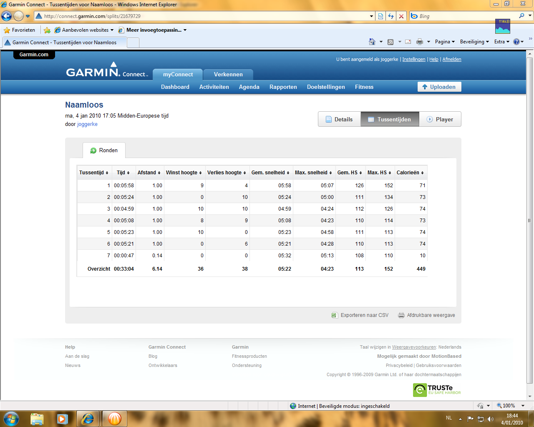Open the Rapporten menu item
This screenshot has width=534, height=427.
coord(283,87)
